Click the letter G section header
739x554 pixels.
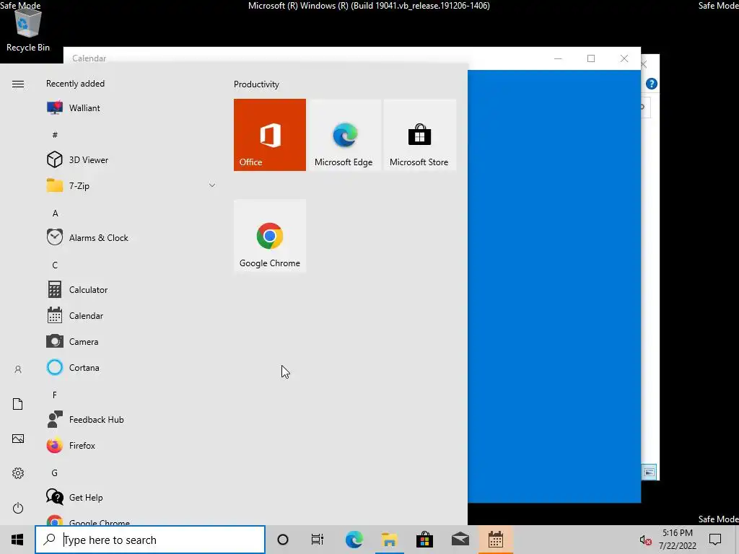tap(55, 473)
